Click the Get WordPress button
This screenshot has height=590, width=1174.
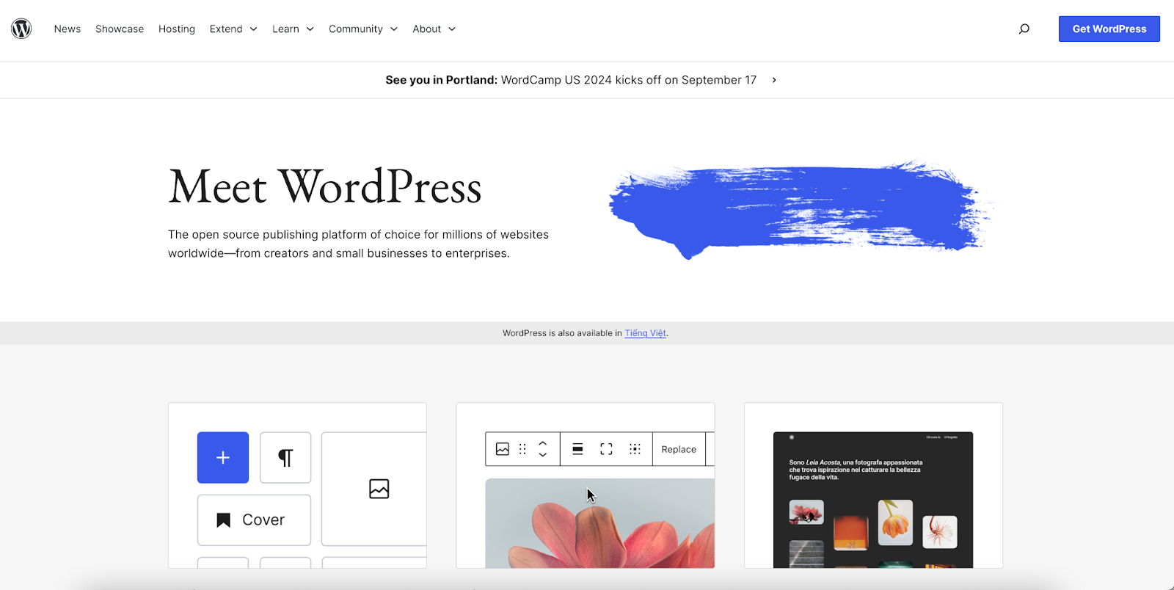coord(1109,29)
